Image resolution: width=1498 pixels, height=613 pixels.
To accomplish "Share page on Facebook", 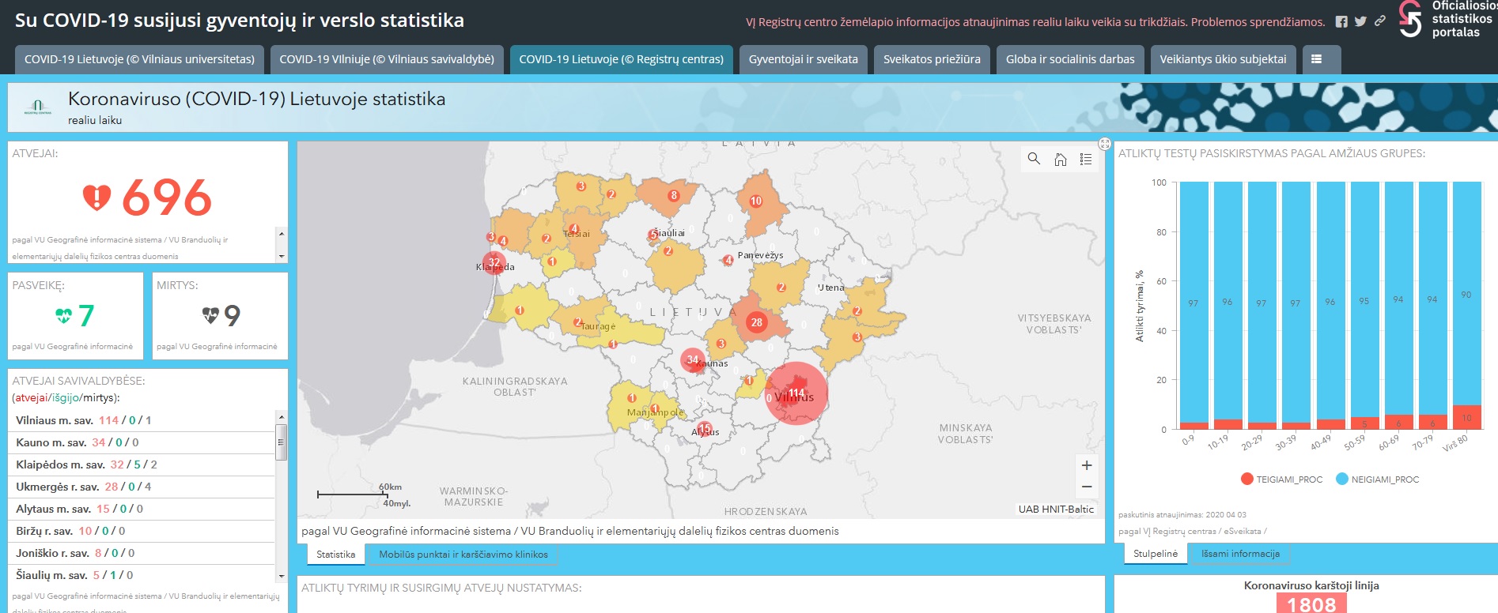I will click(1341, 22).
